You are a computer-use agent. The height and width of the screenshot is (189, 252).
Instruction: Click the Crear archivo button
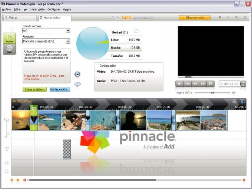point(34,89)
